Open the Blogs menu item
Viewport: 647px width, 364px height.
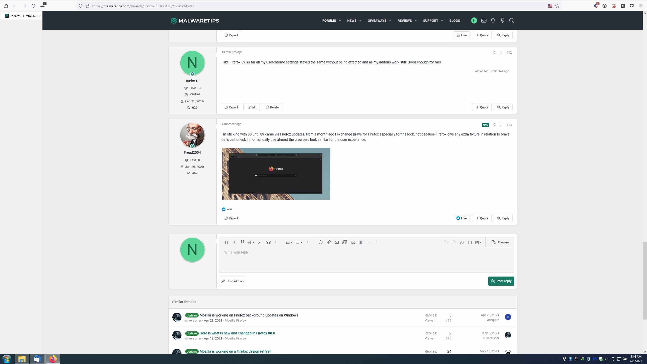(454, 21)
